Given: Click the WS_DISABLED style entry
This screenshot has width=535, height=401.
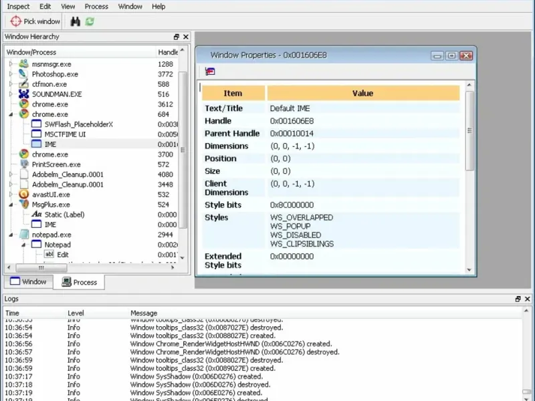Looking at the screenshot, I should [x=296, y=235].
